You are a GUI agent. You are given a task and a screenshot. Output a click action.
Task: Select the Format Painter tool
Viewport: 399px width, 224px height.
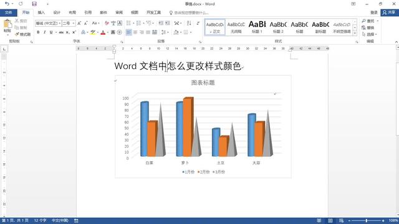click(22, 34)
